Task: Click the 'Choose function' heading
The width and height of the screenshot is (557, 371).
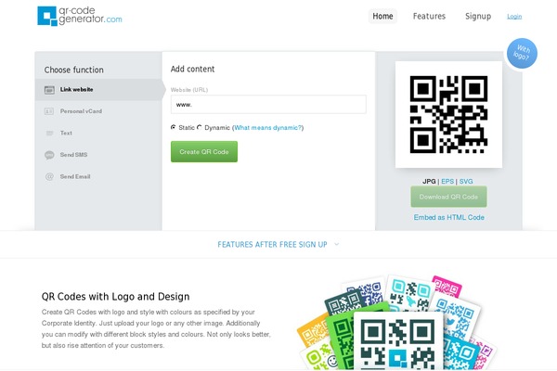Action: (74, 70)
